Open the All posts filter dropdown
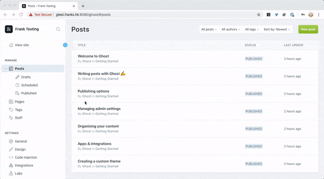324x179 pixels. (x=209, y=29)
